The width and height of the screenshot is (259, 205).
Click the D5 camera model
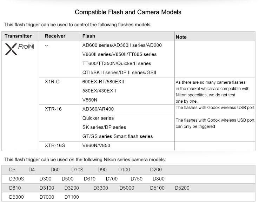pos(12,170)
